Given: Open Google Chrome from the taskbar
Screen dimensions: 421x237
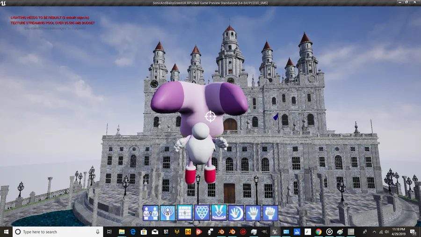Looking at the screenshot, I should pyautogui.click(x=319, y=232).
